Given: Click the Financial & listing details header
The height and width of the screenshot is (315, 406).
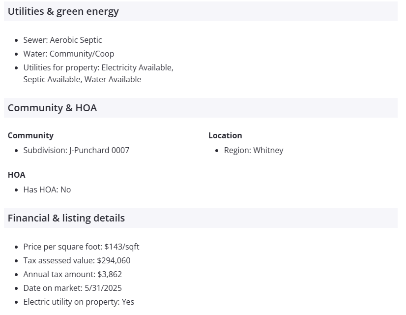Looking at the screenshot, I should [66, 218].
